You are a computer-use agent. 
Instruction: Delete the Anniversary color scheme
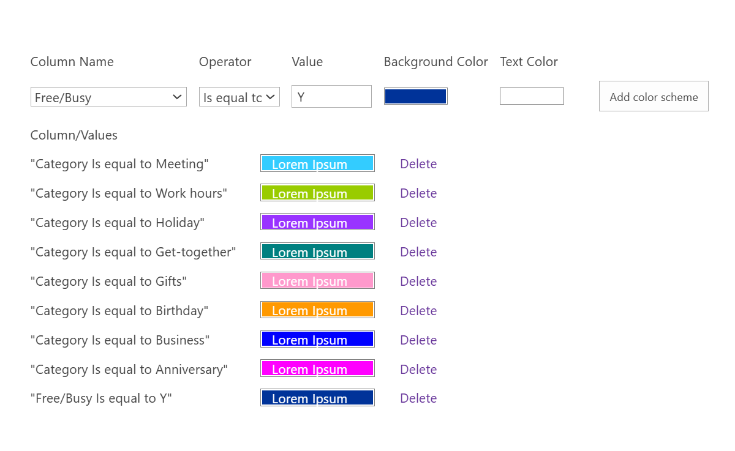[x=418, y=370]
